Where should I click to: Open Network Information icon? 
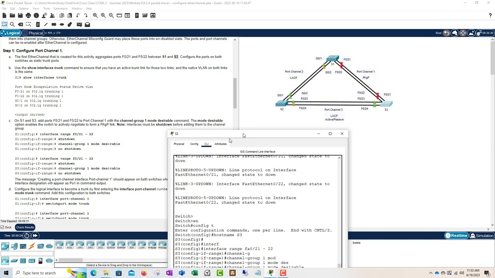(x=36, y=15)
